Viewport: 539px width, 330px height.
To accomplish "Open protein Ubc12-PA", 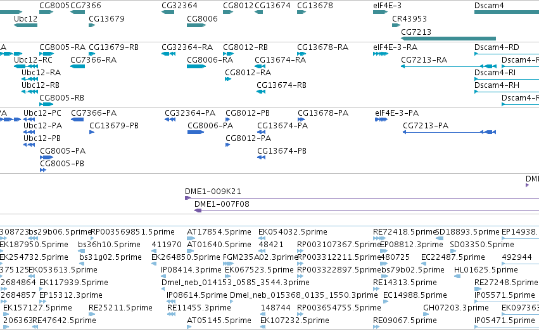I will tap(29, 132).
